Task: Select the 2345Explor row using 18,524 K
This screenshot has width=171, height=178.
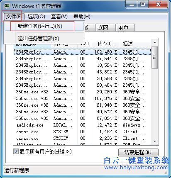Action: [x=82, y=65]
